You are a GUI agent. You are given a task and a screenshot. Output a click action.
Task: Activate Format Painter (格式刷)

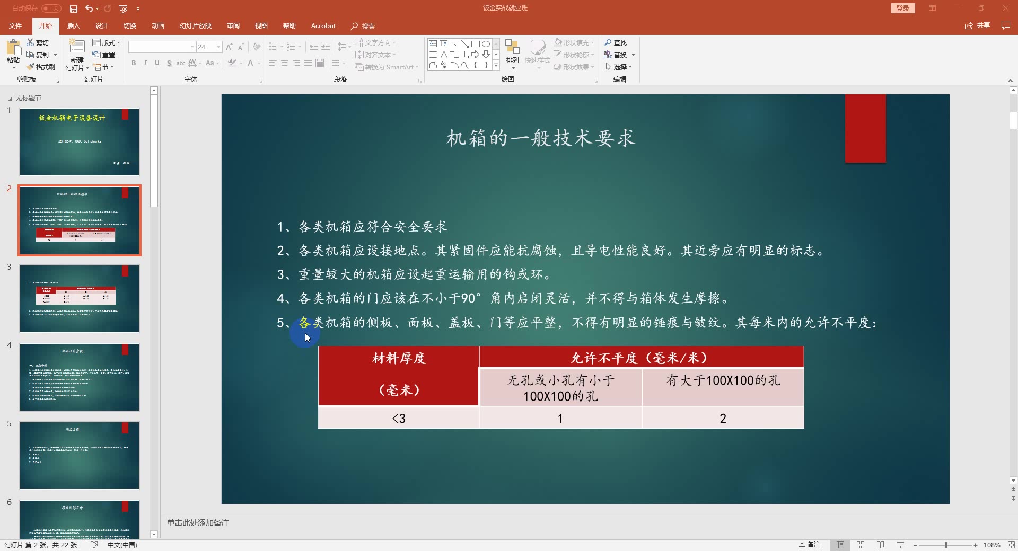pos(41,67)
